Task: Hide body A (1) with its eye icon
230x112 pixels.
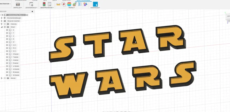Action: coord(7,45)
